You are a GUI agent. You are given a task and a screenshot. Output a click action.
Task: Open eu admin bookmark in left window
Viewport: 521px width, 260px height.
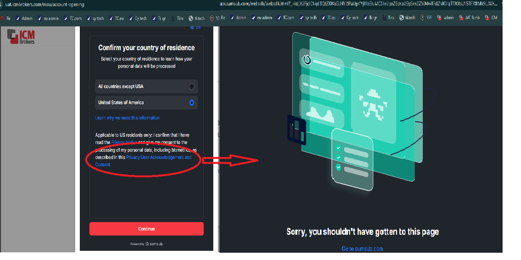(48, 18)
